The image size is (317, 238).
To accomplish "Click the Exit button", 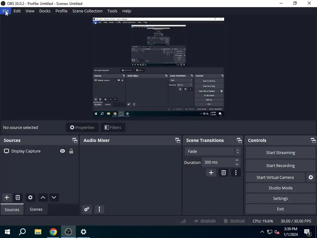I will tap(280, 209).
